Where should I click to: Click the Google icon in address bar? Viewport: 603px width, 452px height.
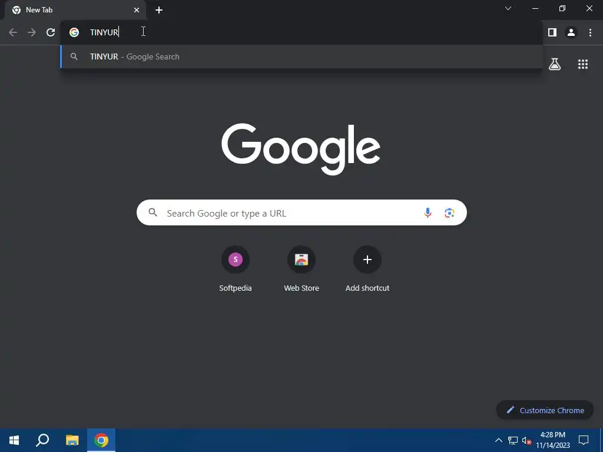(74, 32)
